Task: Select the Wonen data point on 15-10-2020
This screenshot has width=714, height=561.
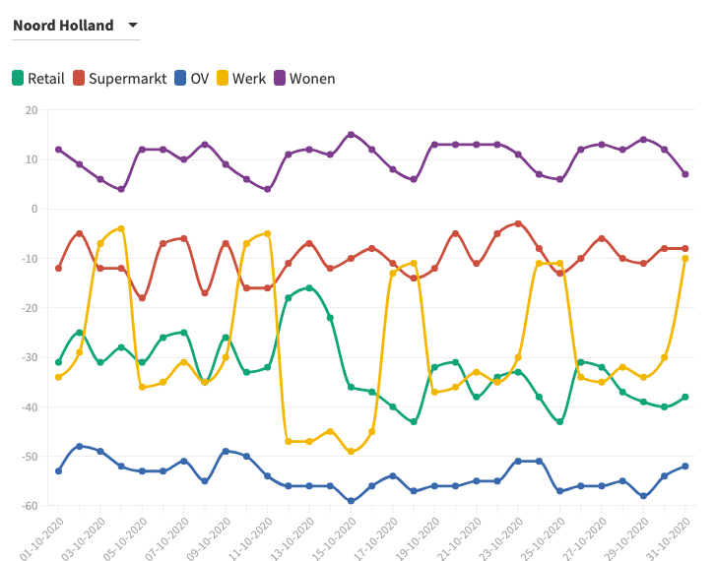Action: tap(351, 135)
